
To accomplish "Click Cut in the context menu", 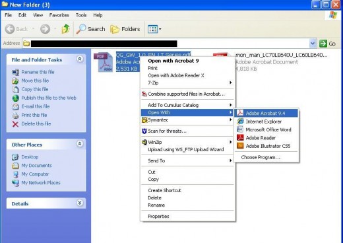I will tap(152, 172).
